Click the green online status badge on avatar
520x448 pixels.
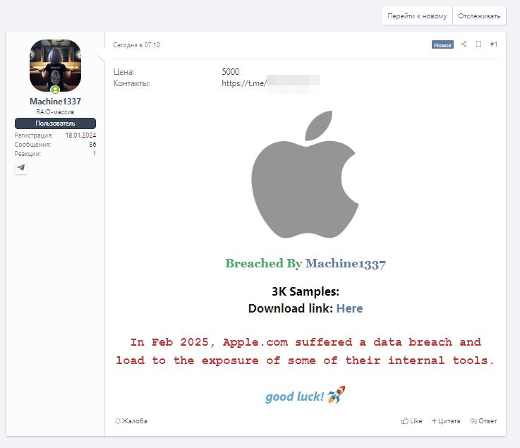point(55,90)
